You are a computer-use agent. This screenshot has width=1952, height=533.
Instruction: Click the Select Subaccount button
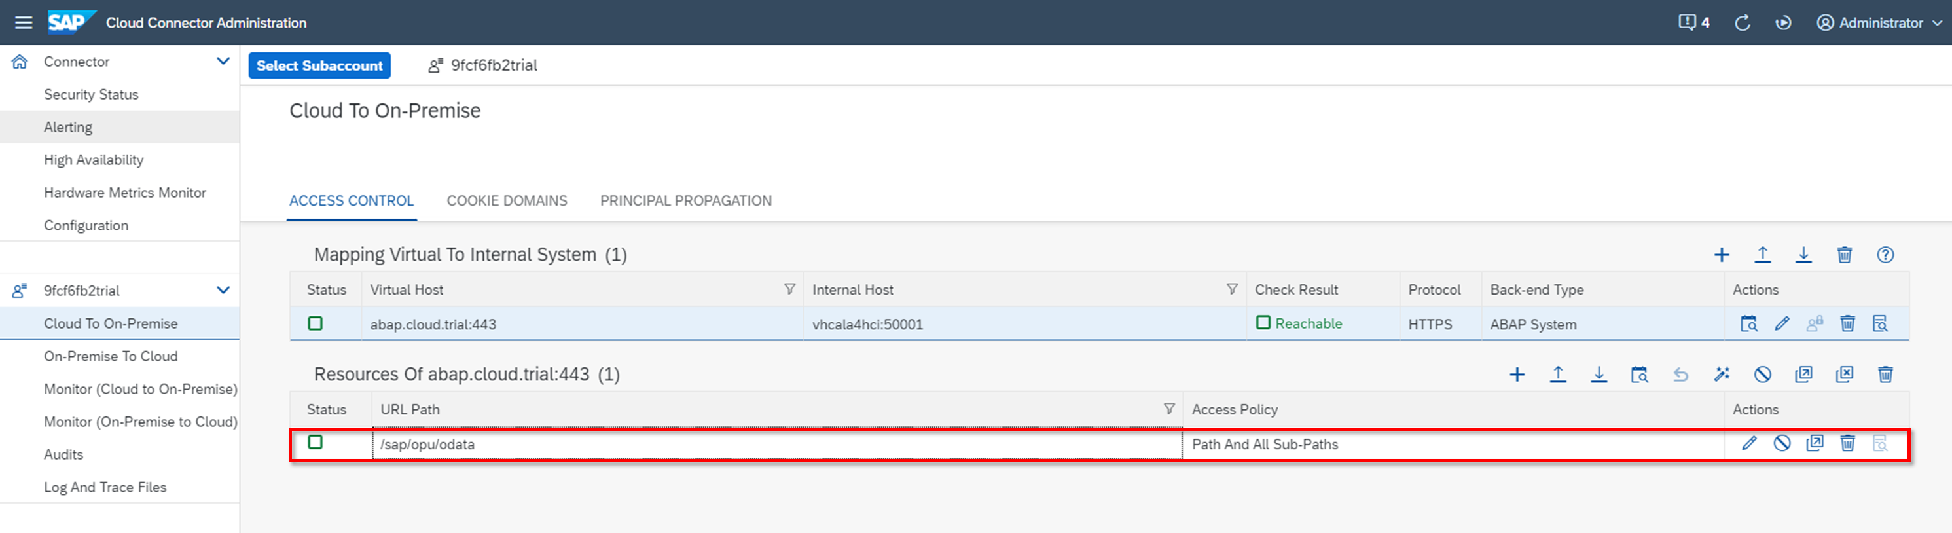coord(320,65)
